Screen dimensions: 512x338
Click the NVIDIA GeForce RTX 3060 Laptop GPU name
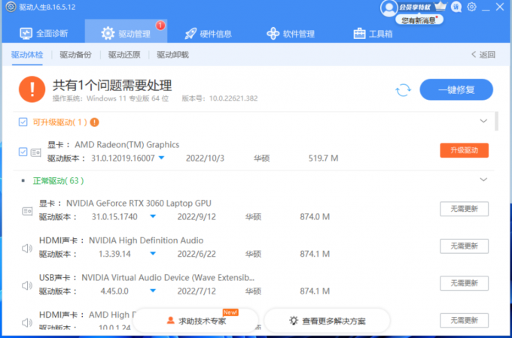click(139, 204)
